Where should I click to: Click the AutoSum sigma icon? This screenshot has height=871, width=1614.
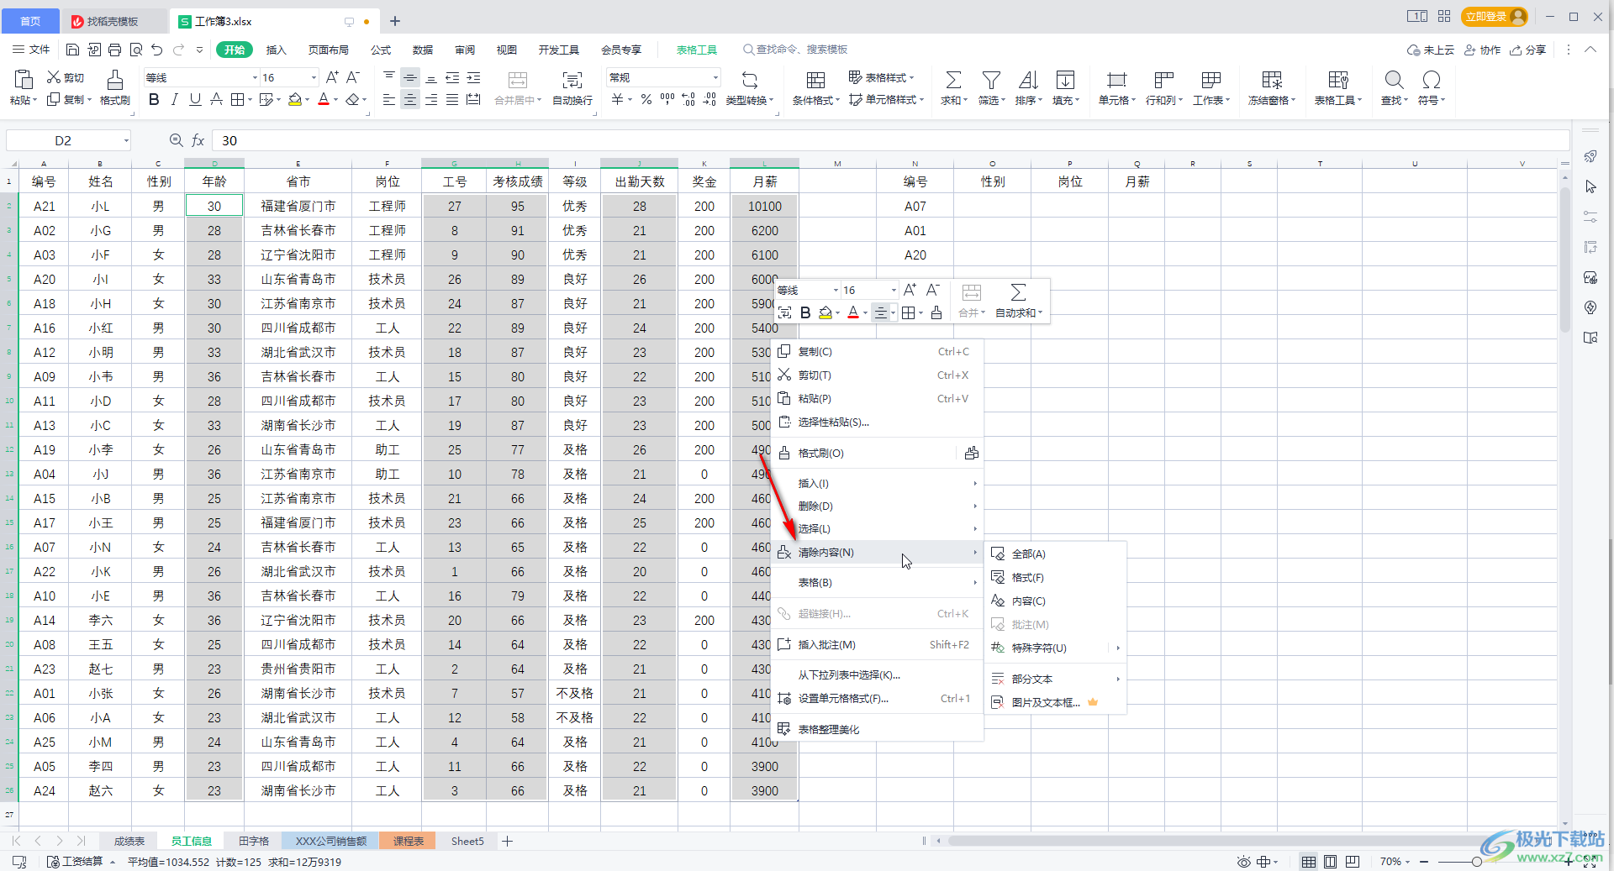pos(953,80)
